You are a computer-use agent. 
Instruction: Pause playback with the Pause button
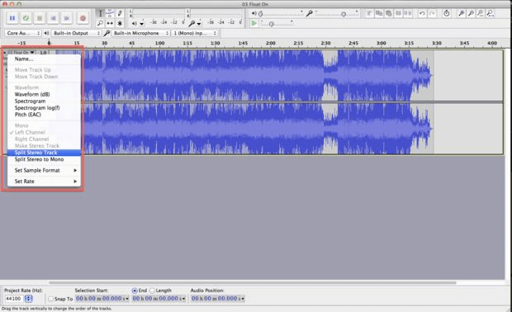pos(12,18)
